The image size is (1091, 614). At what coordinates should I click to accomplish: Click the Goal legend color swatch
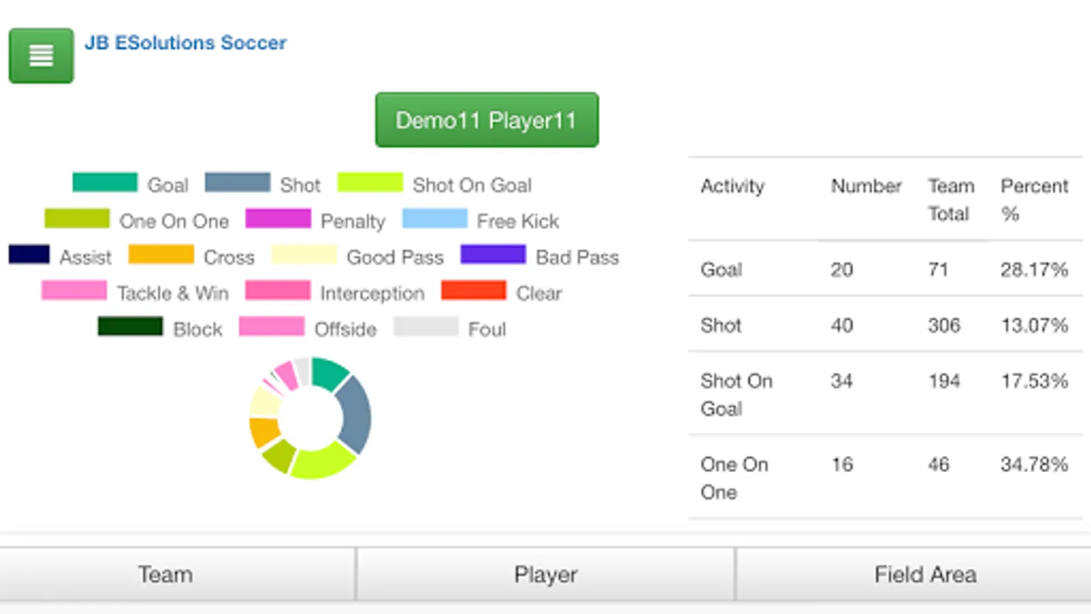104,184
